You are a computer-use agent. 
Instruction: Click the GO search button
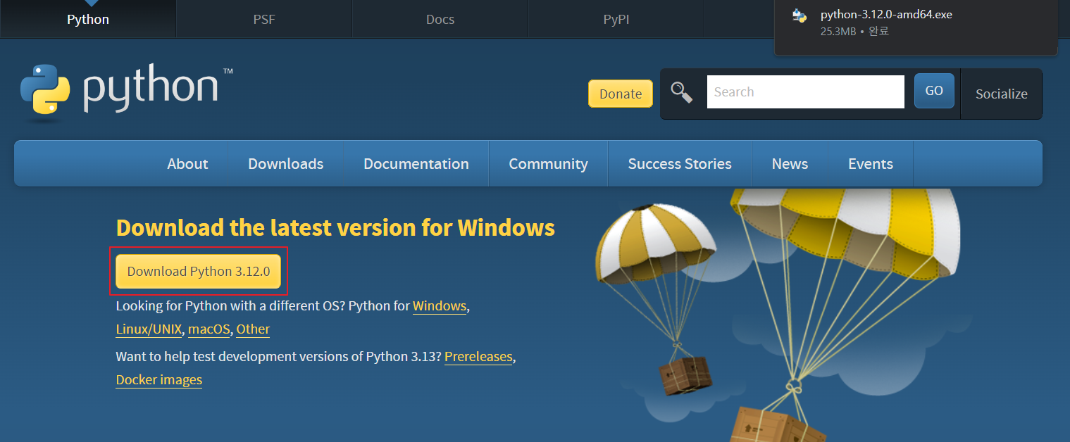[x=934, y=91]
